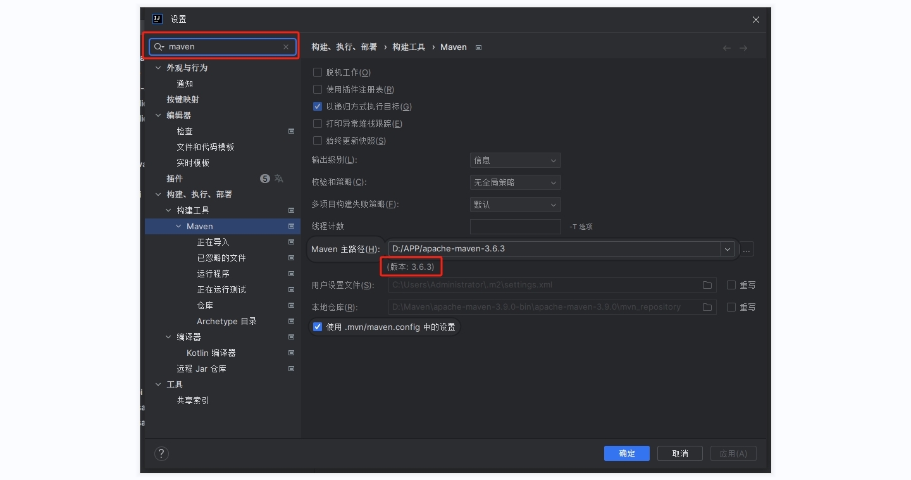Enable 使用插件注册表 checkbox

point(318,90)
